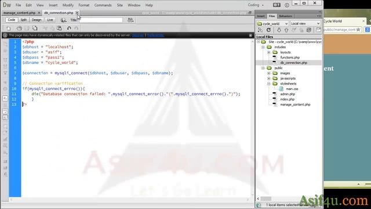Collapse the stylesheets folder
371x209 pixels.
point(269,84)
